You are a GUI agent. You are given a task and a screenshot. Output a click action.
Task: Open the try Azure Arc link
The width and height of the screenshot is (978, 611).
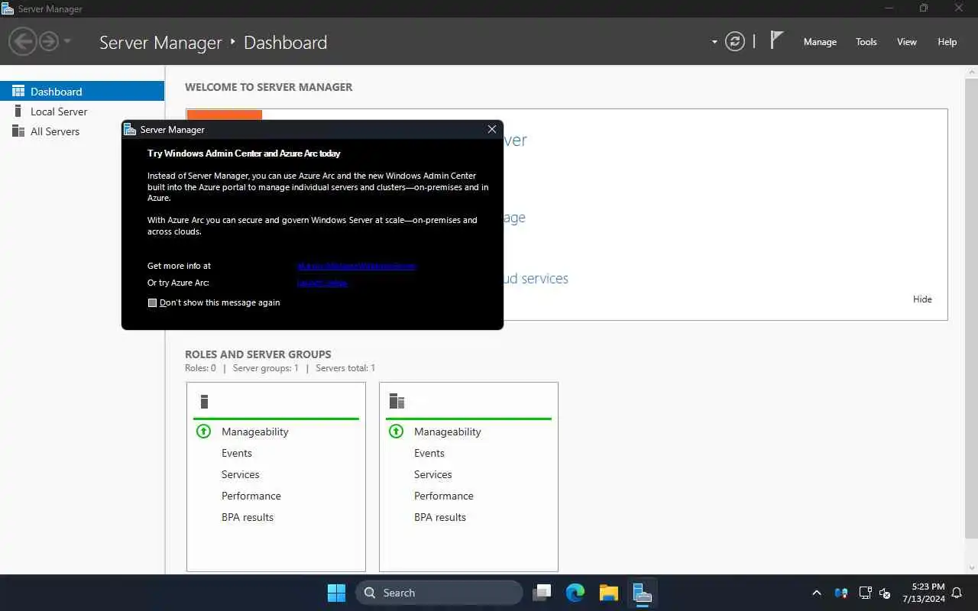(322, 283)
